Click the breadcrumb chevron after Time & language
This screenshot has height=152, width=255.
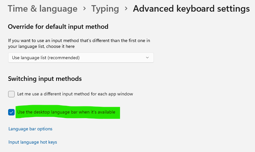pos(84,8)
